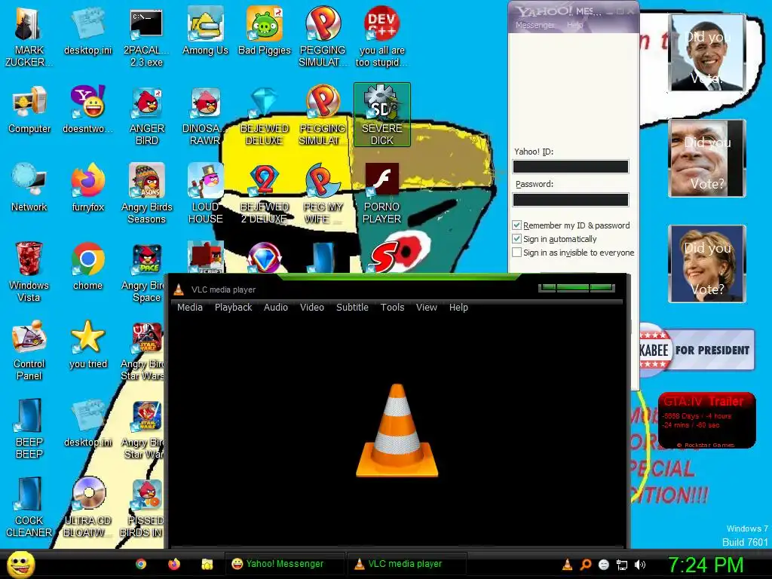Open the Angry Birds Seasons icon
772x579 pixels.
147,194
